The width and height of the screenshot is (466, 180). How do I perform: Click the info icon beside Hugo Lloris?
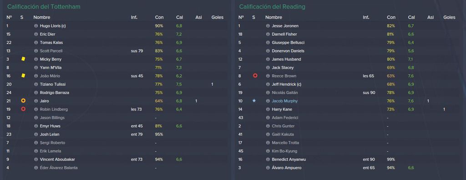[x=36, y=26]
